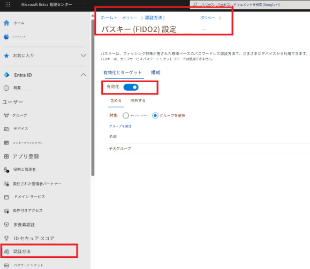Toggle the 有効化 switch
This screenshot has width=310, height=269.
(131, 87)
